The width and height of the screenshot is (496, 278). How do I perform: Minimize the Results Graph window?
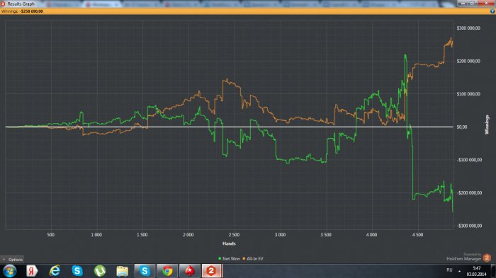pyautogui.click(x=463, y=3)
